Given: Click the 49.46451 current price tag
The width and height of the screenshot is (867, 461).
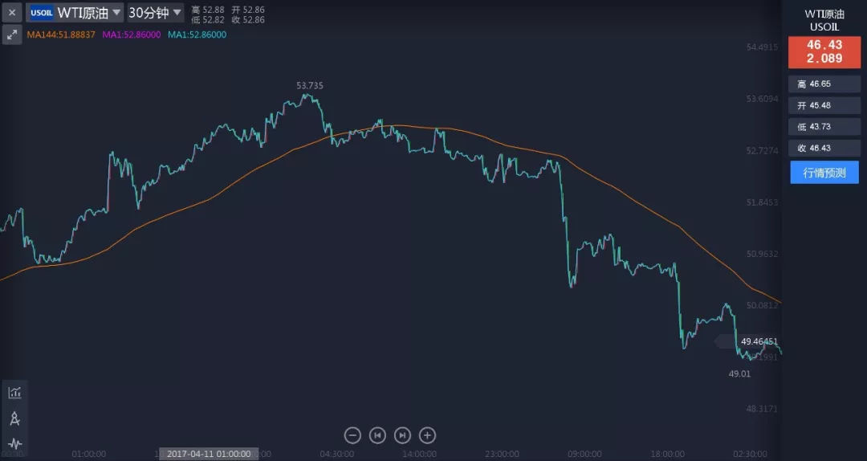Looking at the screenshot, I should [x=758, y=341].
